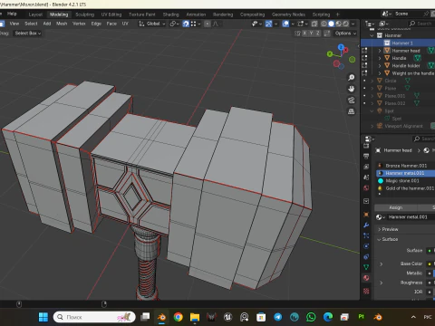Open Google Chrome from the taskbar
Screen dimensions: 435x326
point(179,317)
